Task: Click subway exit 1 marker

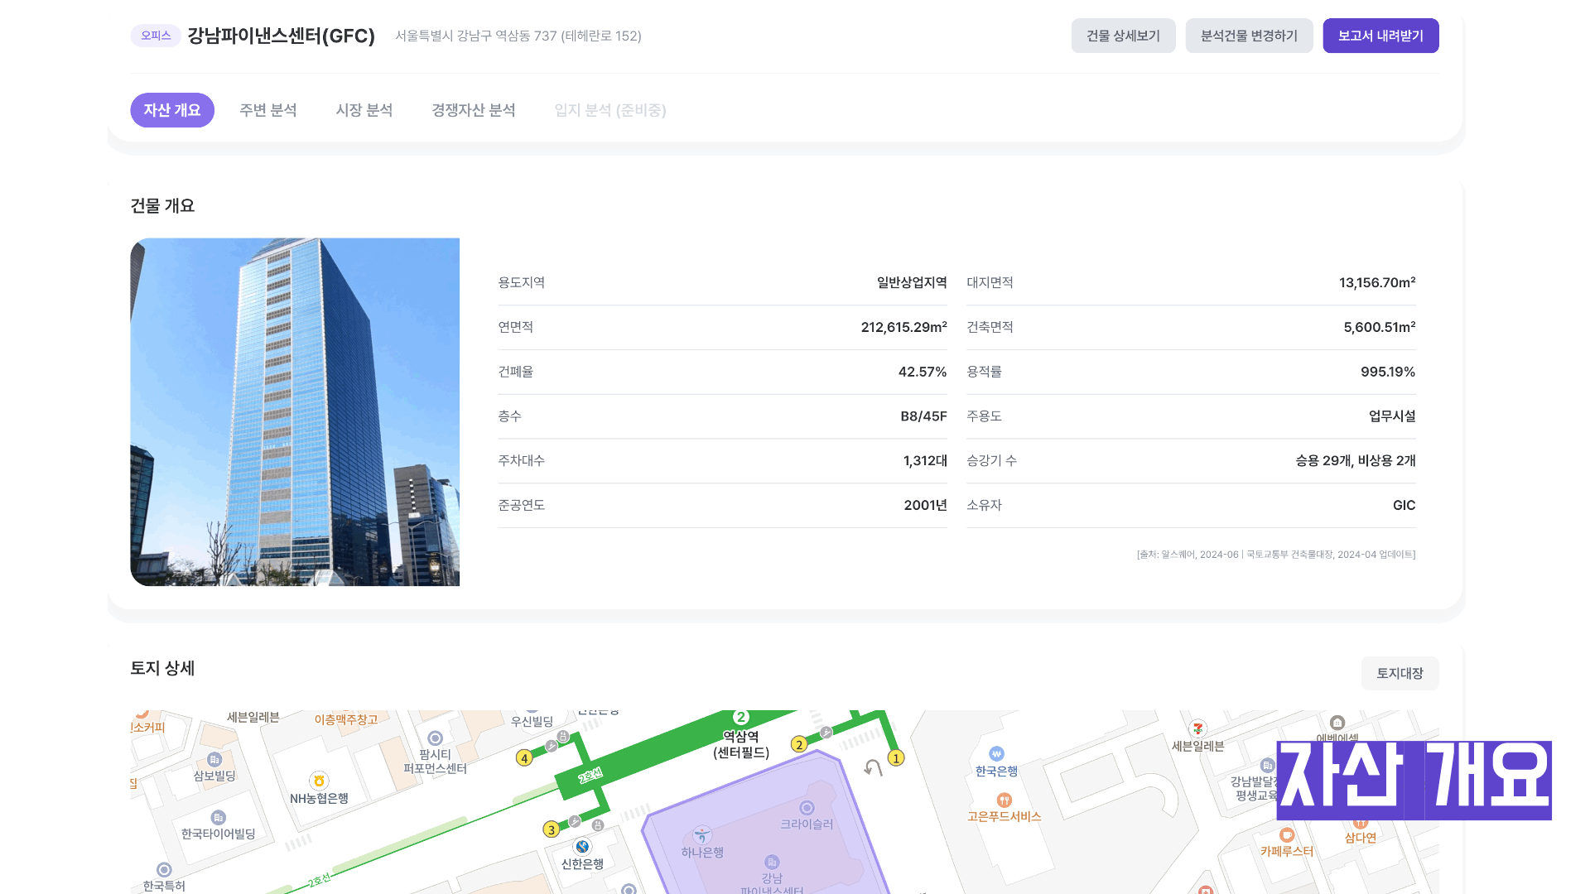Action: pyautogui.click(x=895, y=757)
